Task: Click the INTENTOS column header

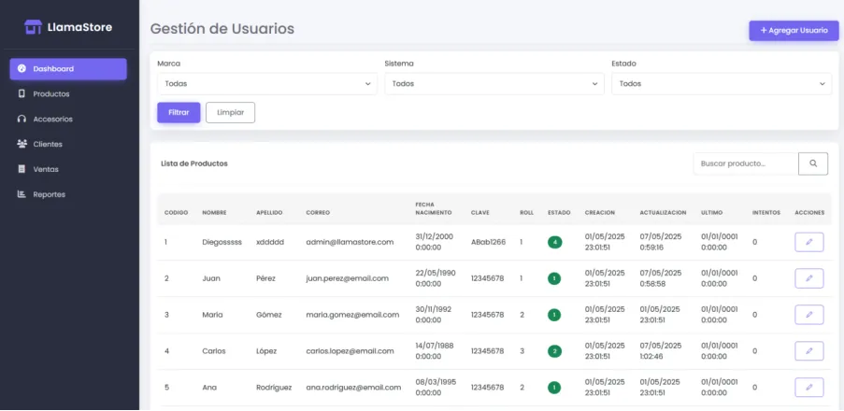Action: [765, 212]
